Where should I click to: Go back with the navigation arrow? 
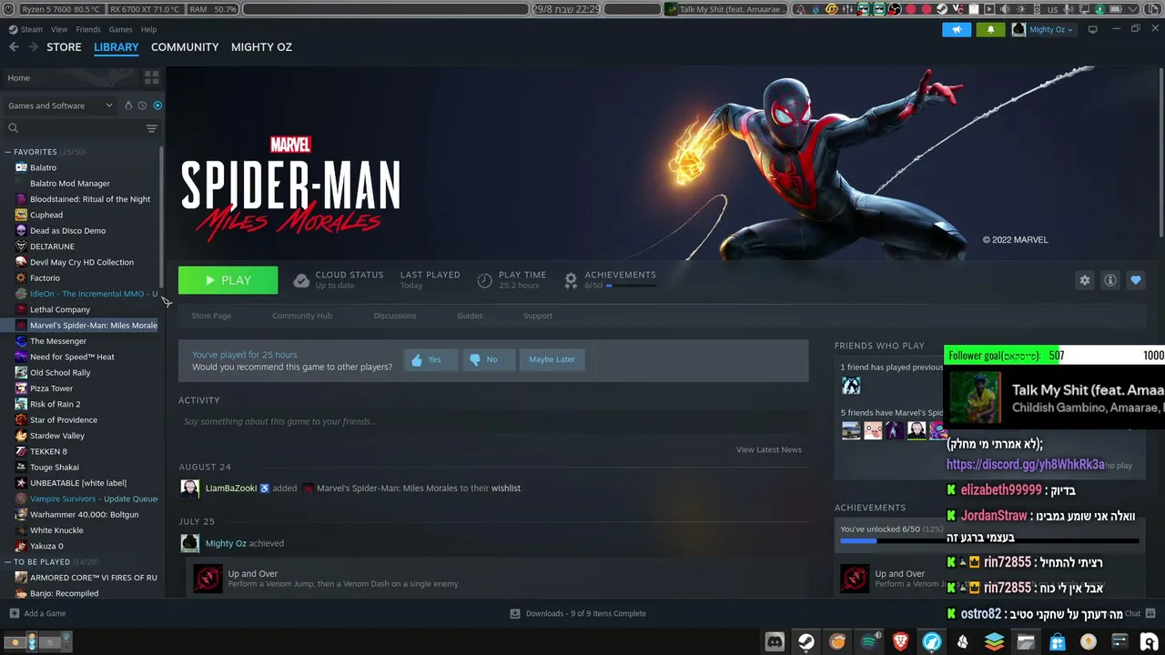pyautogui.click(x=14, y=47)
